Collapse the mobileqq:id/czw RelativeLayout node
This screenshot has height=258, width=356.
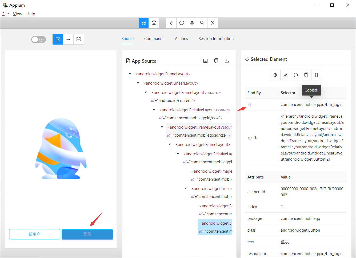click(154, 110)
